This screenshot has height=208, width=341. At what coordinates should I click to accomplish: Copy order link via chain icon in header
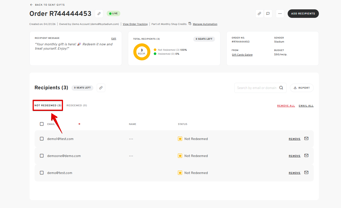coord(259,14)
